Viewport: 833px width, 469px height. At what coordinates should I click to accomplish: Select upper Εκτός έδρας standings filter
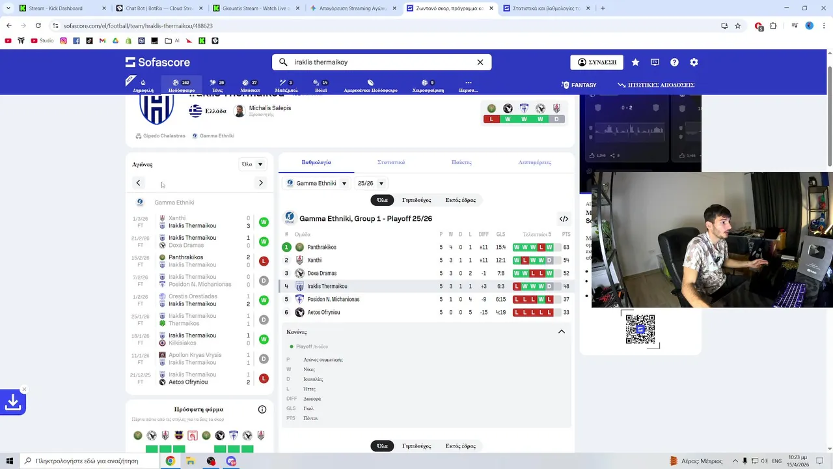[x=461, y=200]
